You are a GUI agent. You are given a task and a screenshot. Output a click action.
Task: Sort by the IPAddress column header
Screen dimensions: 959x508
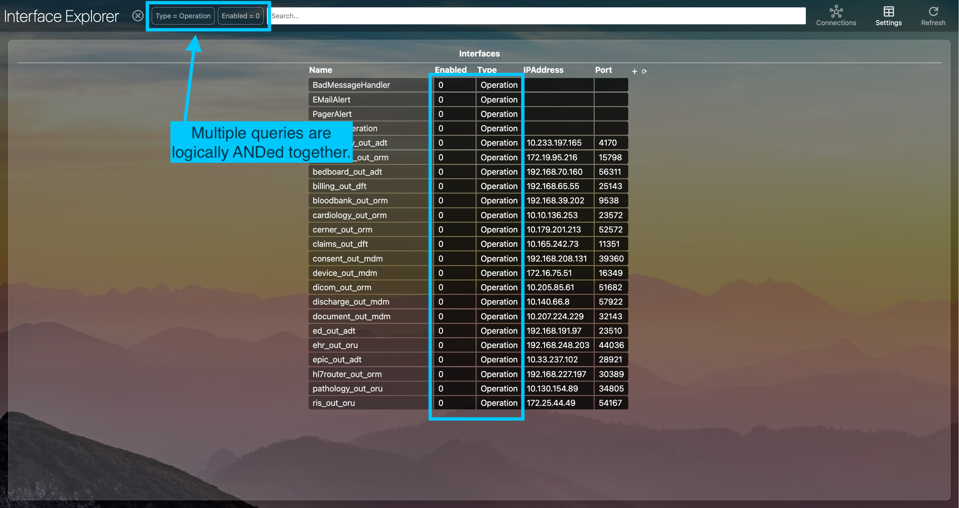point(543,70)
